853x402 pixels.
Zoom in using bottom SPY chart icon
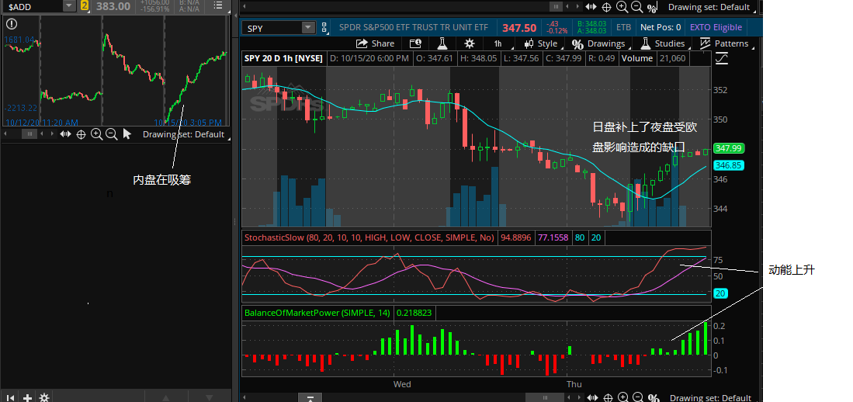[623, 397]
